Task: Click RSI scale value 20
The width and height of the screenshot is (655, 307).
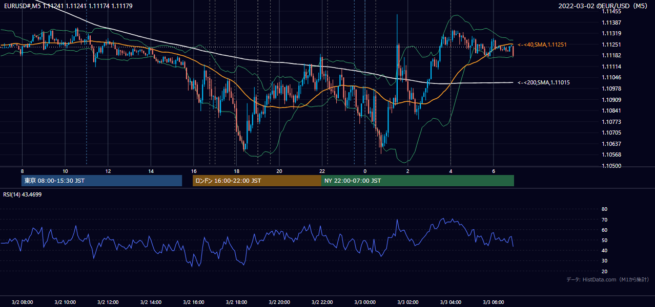Action: (x=604, y=271)
